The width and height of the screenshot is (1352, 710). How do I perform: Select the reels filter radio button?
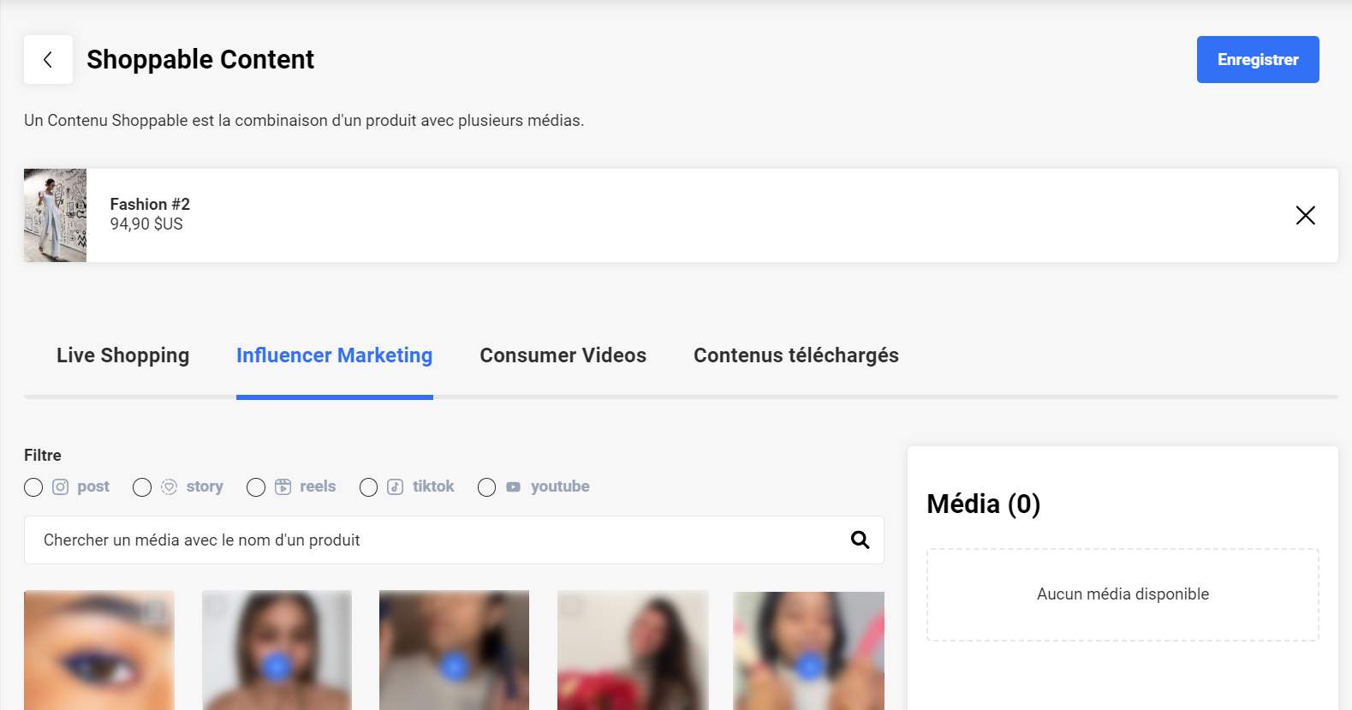click(256, 487)
